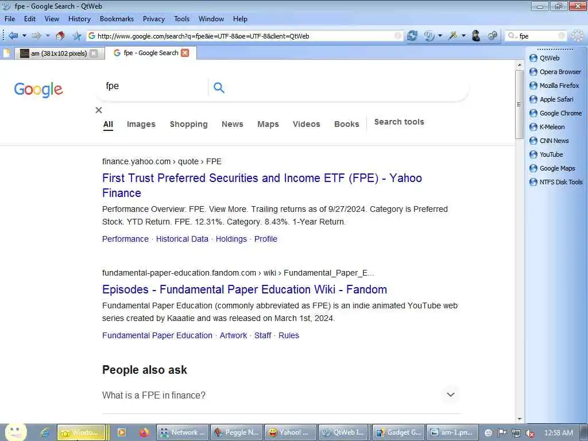This screenshot has width=588, height=441.
Task: Bookmark this page with the star icon
Action: 77,36
